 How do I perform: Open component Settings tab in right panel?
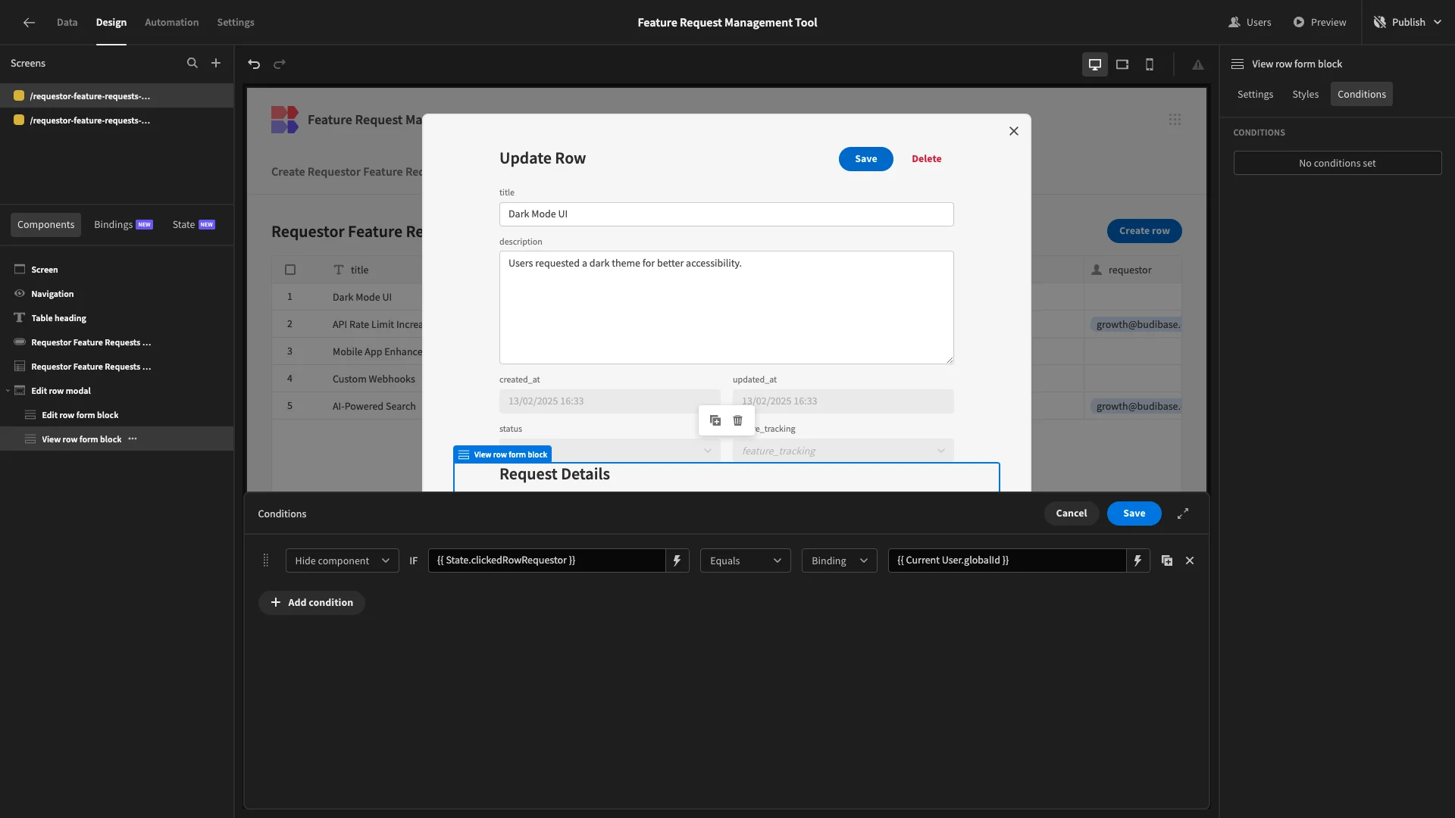click(1255, 94)
